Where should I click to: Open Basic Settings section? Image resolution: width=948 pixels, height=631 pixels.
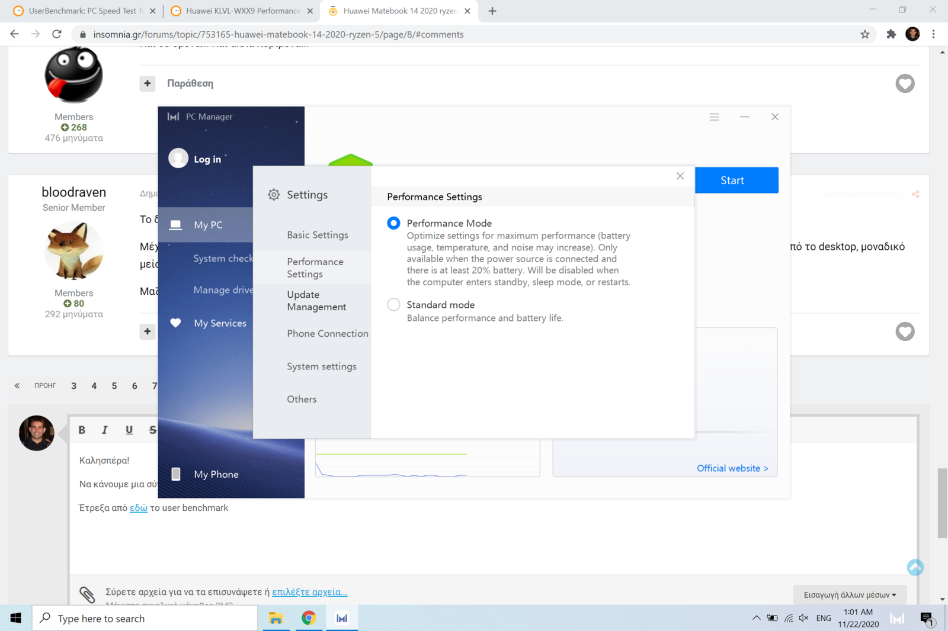(318, 235)
